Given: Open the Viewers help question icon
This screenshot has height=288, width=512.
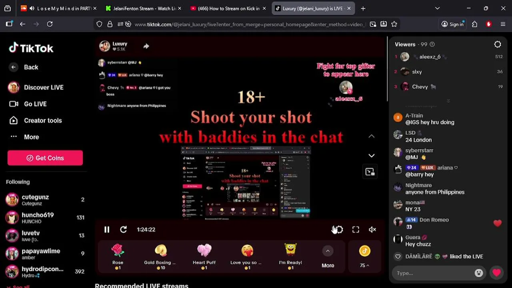Looking at the screenshot, I should click(432, 44).
